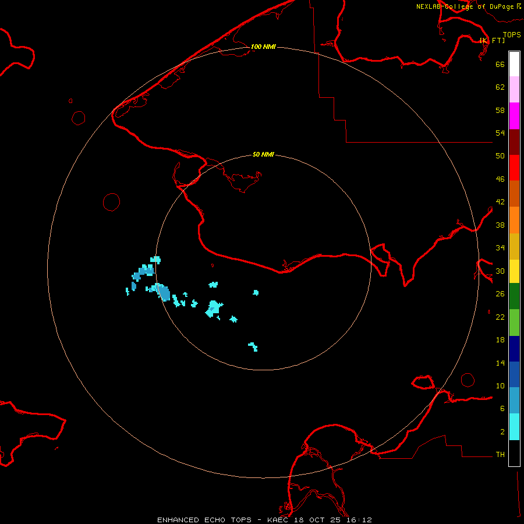Click the '26' legend value
Screen dimensions: 524x524
[x=500, y=294]
